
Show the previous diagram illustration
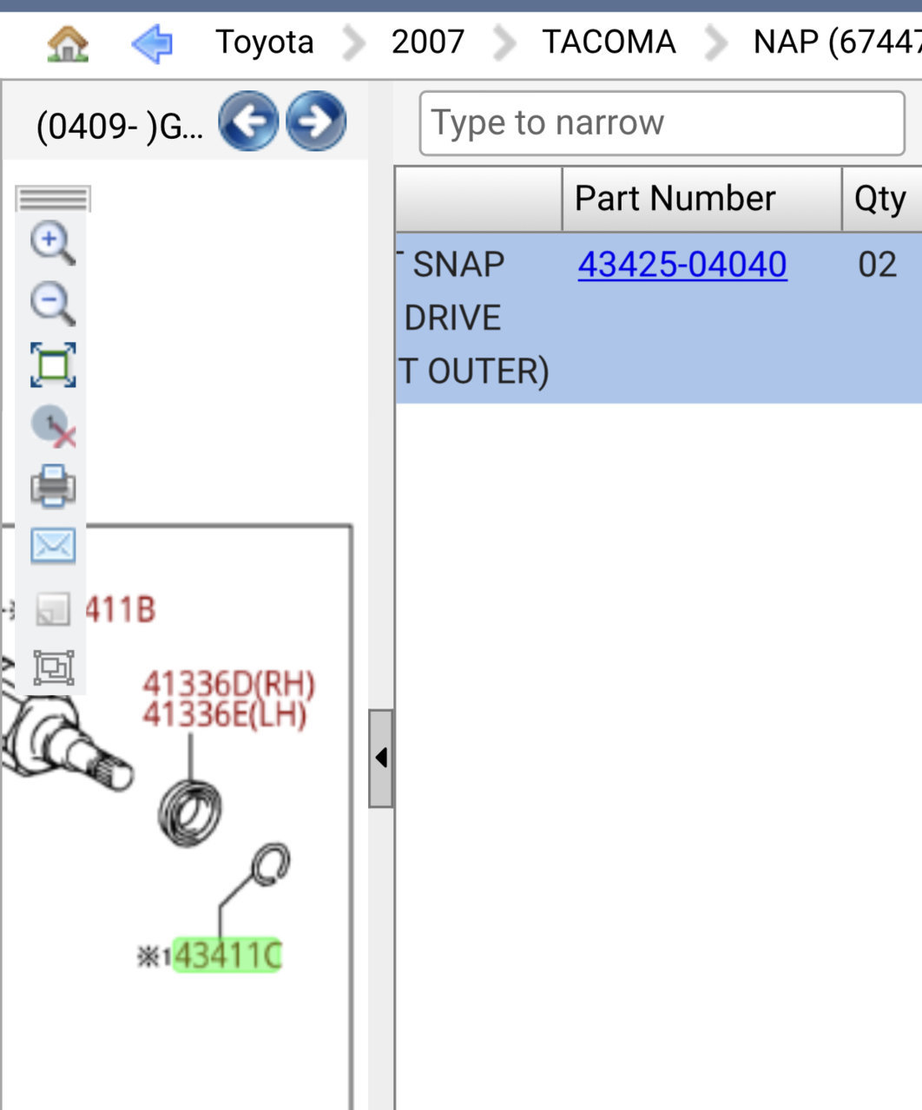(x=249, y=122)
